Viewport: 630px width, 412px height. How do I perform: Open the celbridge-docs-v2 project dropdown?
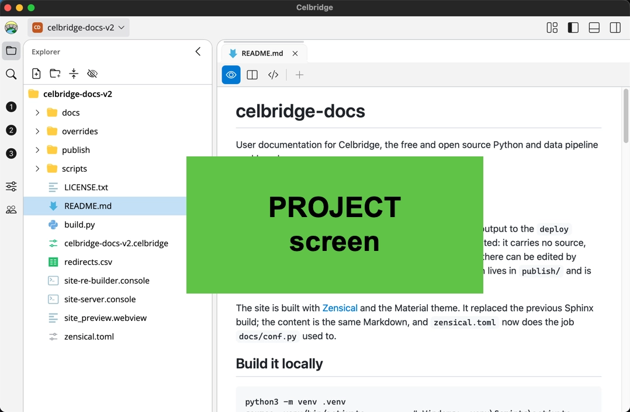(79, 27)
